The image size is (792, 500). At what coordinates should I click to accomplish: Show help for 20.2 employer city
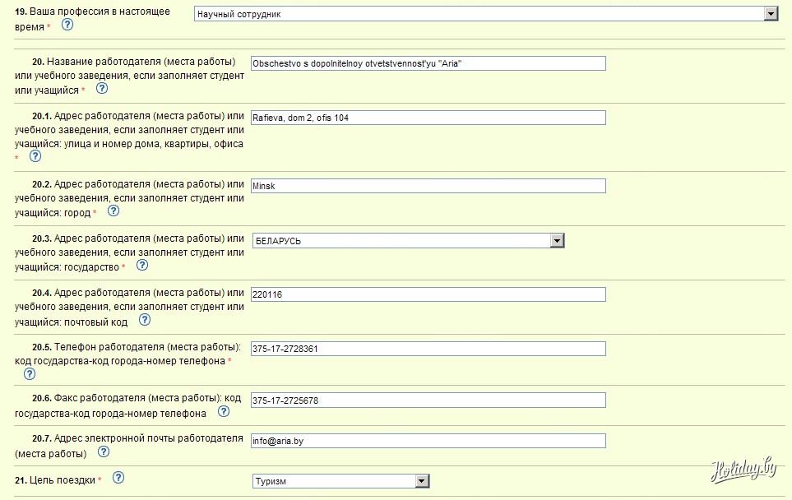[x=113, y=211]
